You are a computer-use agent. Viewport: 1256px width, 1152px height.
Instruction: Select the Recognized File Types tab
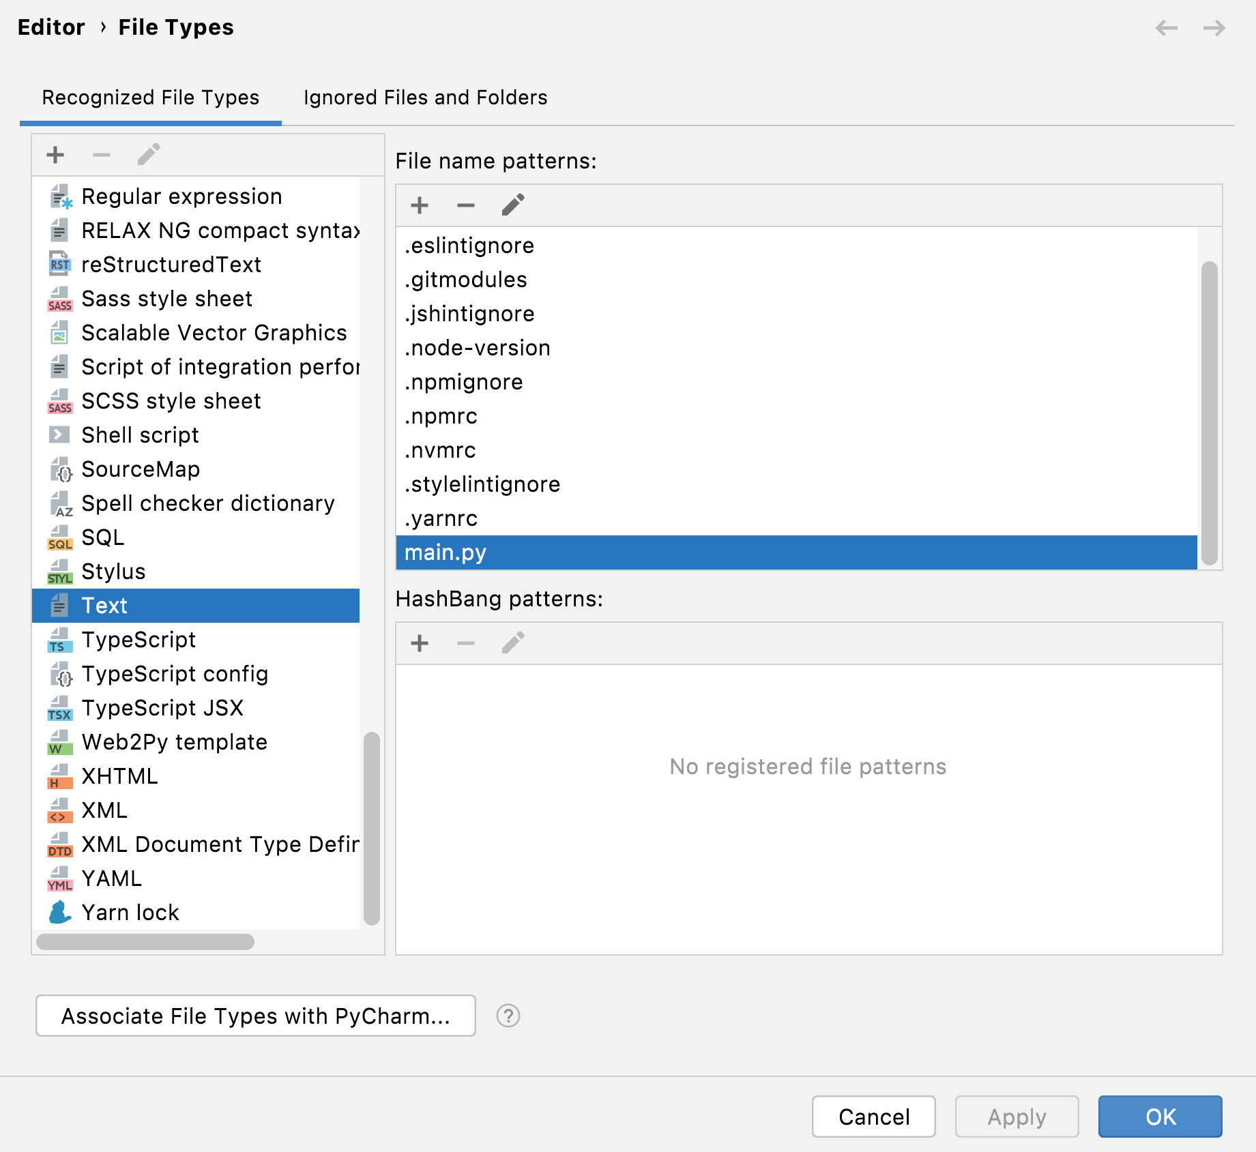click(150, 97)
